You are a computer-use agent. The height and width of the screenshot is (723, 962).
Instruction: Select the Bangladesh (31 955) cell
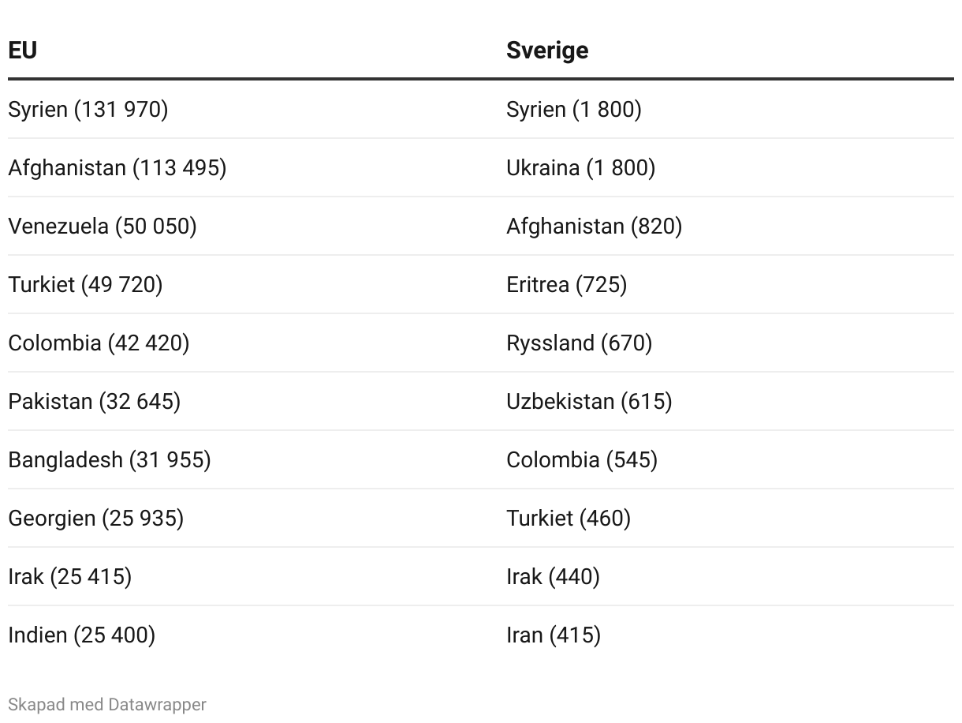(x=110, y=459)
